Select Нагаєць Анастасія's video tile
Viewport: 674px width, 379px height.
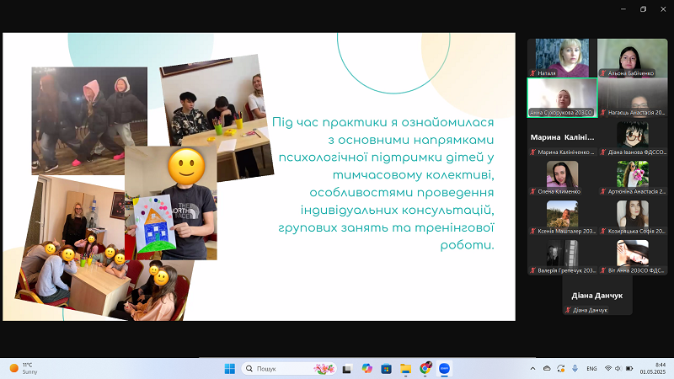coord(633,98)
